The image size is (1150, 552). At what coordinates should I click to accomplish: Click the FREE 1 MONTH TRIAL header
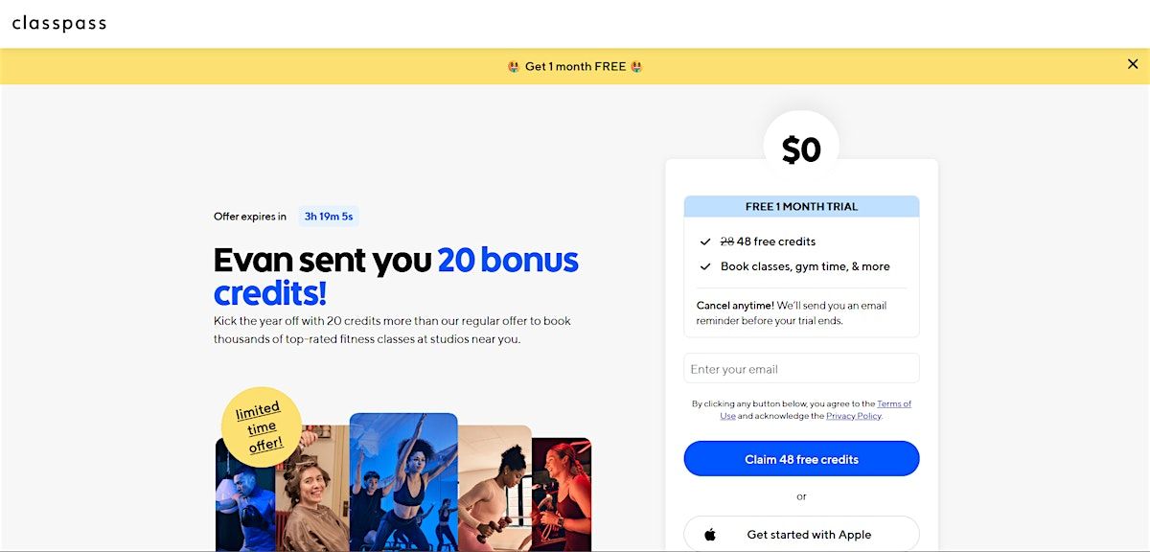click(801, 207)
